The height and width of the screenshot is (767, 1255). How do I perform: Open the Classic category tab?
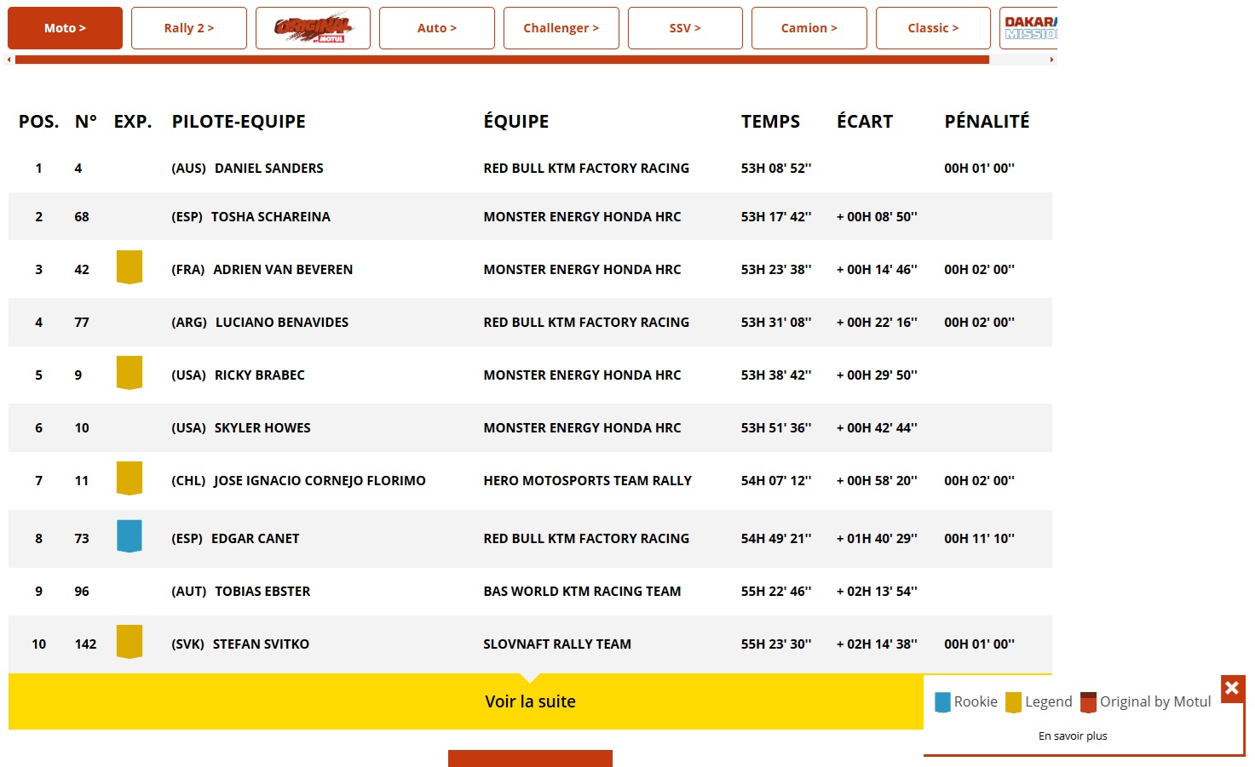click(933, 28)
